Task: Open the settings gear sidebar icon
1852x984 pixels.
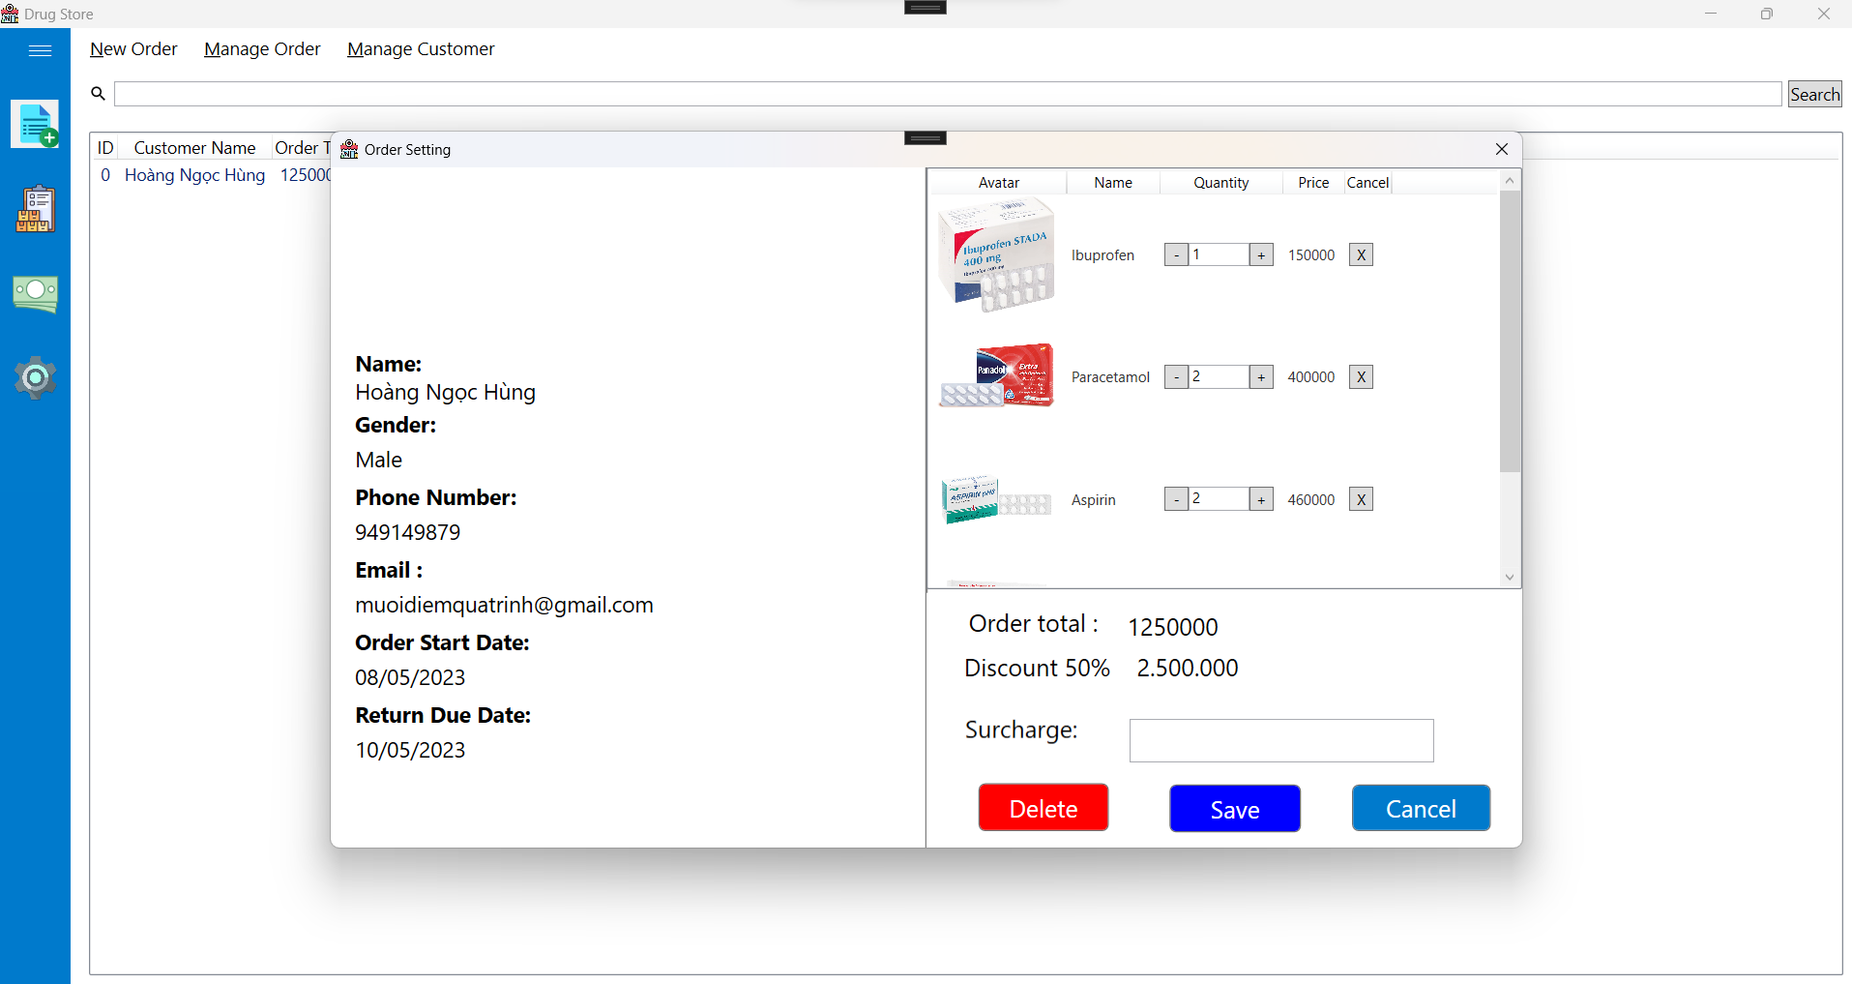Action: (35, 377)
